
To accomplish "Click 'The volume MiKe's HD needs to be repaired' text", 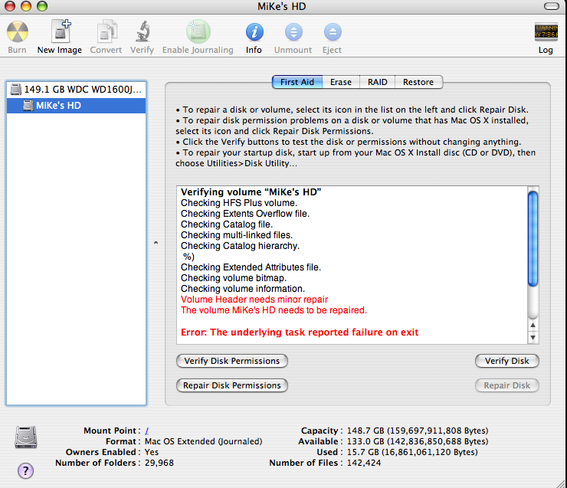I will point(274,310).
